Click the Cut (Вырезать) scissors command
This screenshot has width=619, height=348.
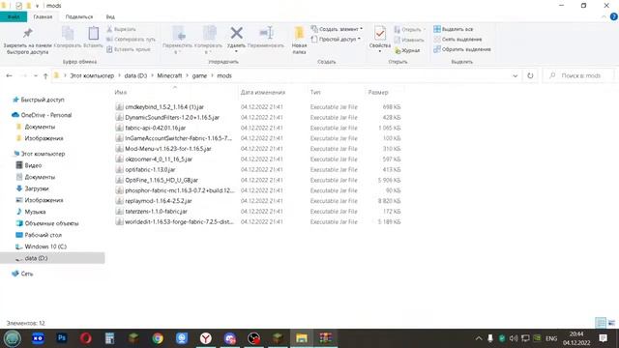point(121,29)
